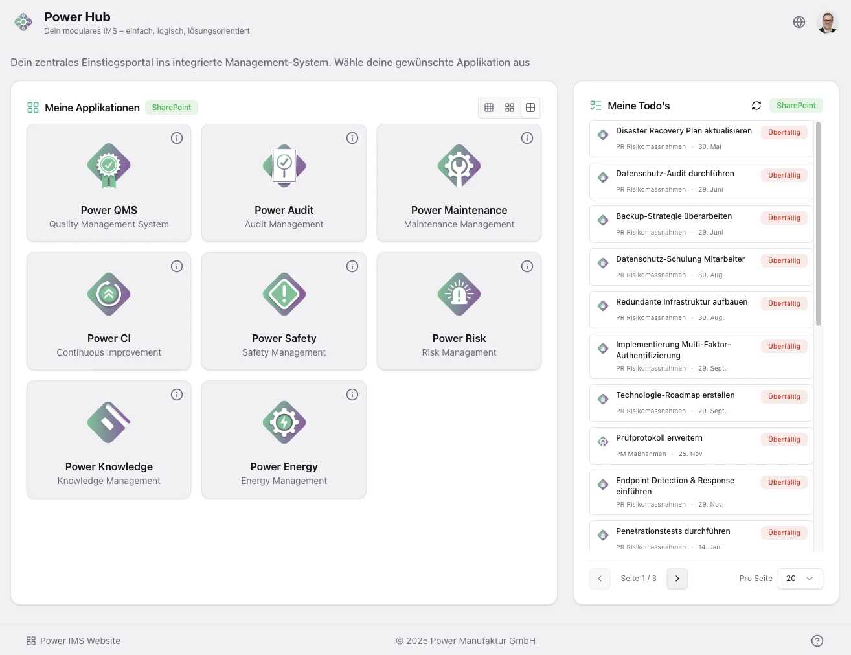Click the SharePoint badge in Meine Todo's
Viewport: 851px width, 655px height.
(x=796, y=106)
